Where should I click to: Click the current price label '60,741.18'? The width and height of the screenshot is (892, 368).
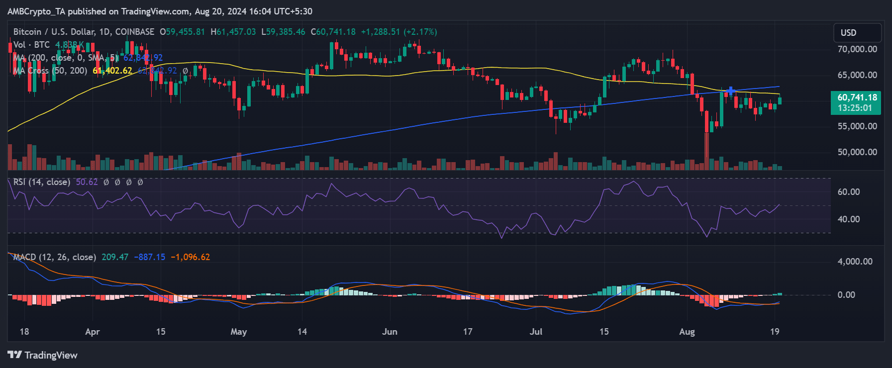click(857, 97)
